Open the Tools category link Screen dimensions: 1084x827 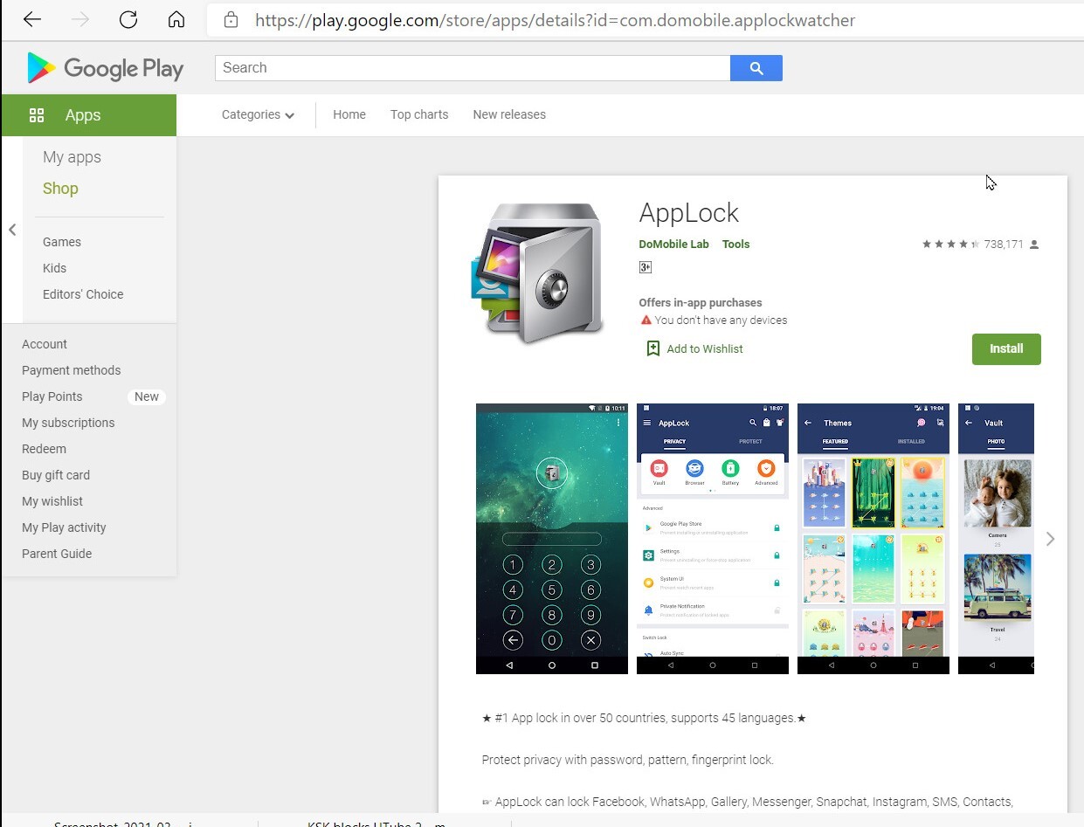(x=735, y=245)
